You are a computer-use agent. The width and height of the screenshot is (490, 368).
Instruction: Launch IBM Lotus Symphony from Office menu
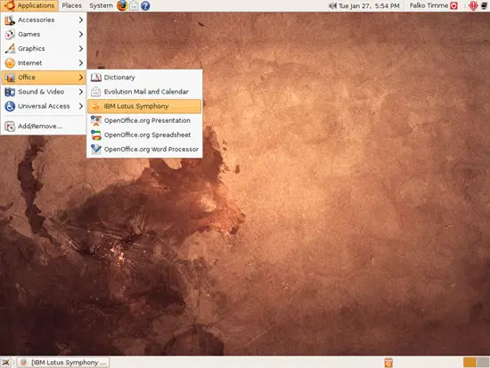[144, 106]
